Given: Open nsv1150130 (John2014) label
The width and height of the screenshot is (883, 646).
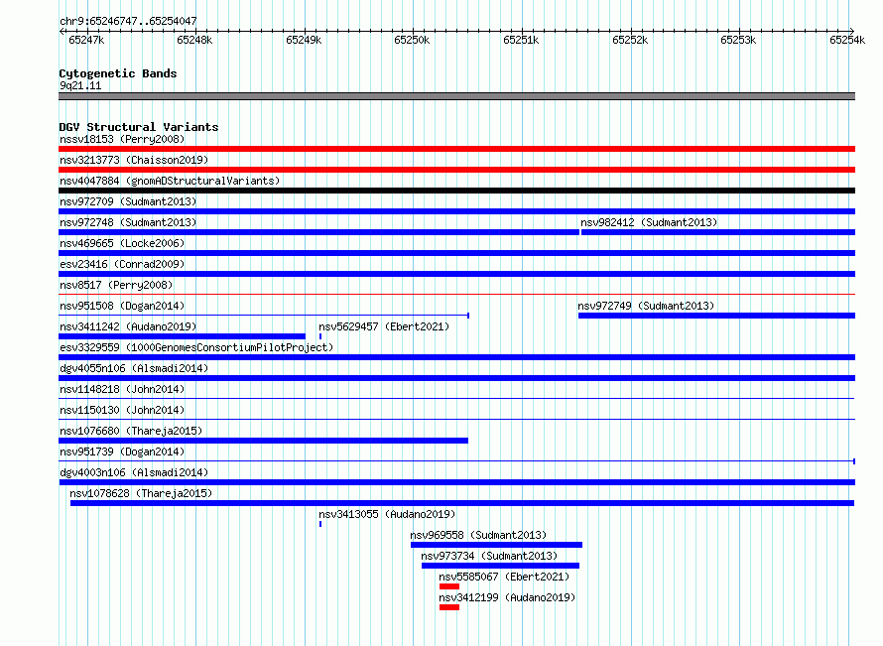Looking at the screenshot, I should [x=122, y=410].
